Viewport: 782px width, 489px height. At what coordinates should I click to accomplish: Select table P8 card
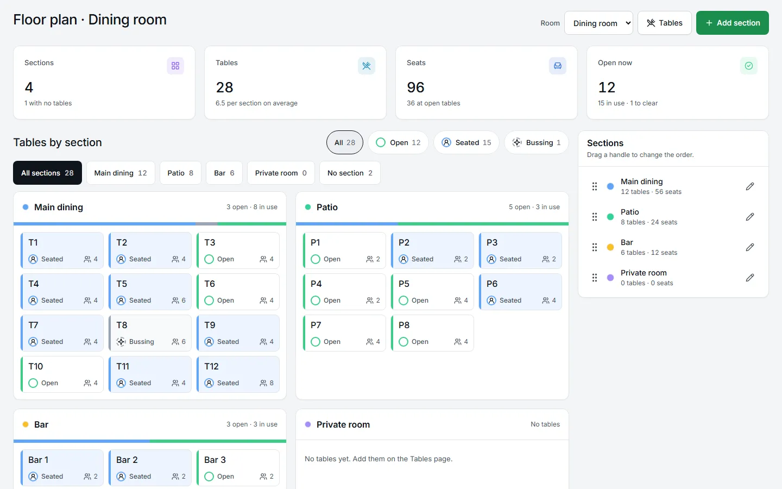(432, 333)
